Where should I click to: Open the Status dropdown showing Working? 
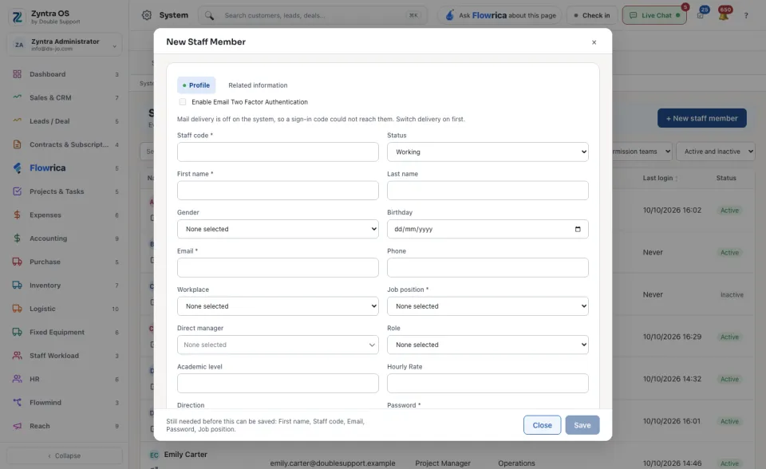click(x=488, y=152)
